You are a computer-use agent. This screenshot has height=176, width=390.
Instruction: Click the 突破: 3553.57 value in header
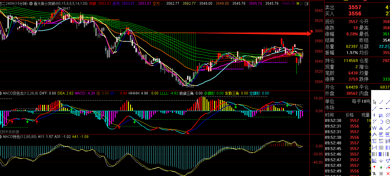[100, 4]
